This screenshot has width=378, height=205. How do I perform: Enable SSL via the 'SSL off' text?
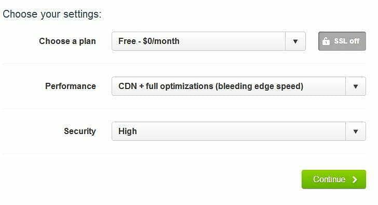pos(347,41)
